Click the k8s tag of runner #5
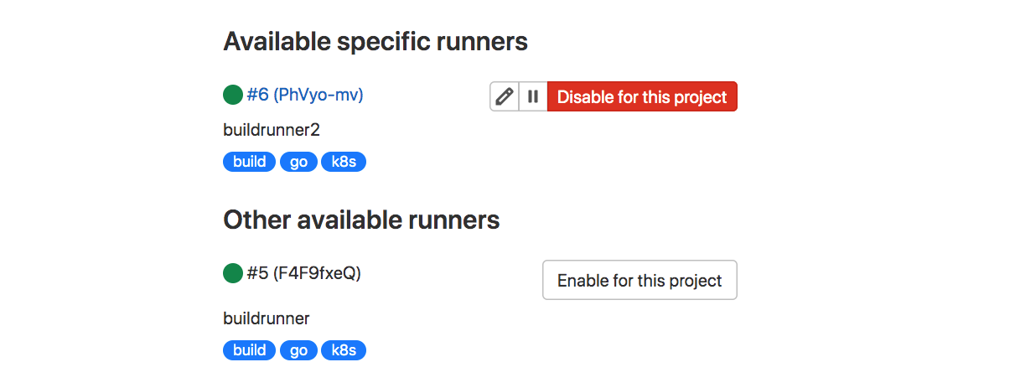 (344, 350)
